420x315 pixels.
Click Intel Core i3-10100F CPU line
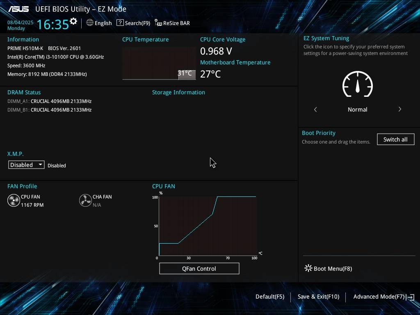[x=55, y=57]
